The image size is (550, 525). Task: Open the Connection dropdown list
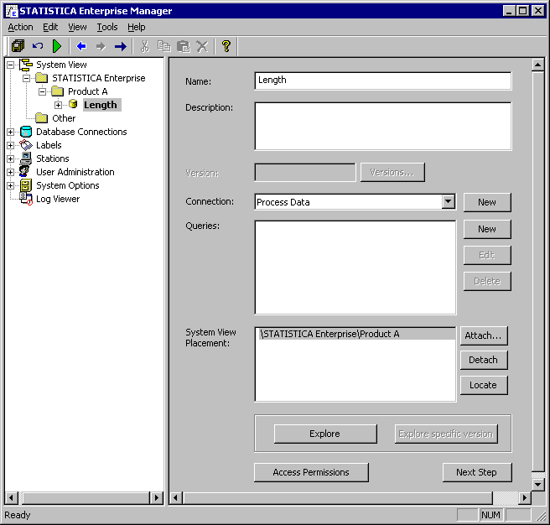[x=448, y=202]
